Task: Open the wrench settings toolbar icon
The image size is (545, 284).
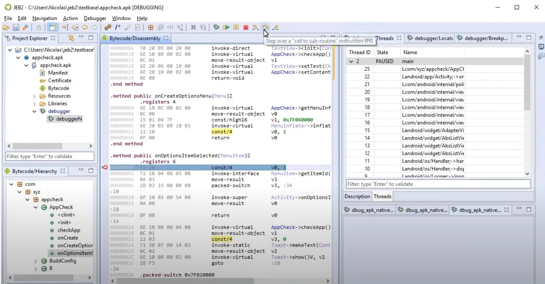Action: [25, 27]
